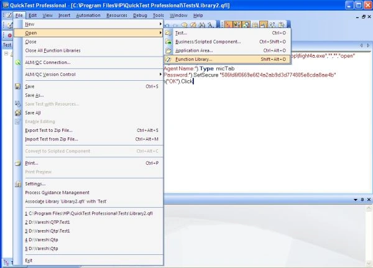Click the 'A' text toolbar icon
Viewport: 373px width, 268px height.
point(211,25)
